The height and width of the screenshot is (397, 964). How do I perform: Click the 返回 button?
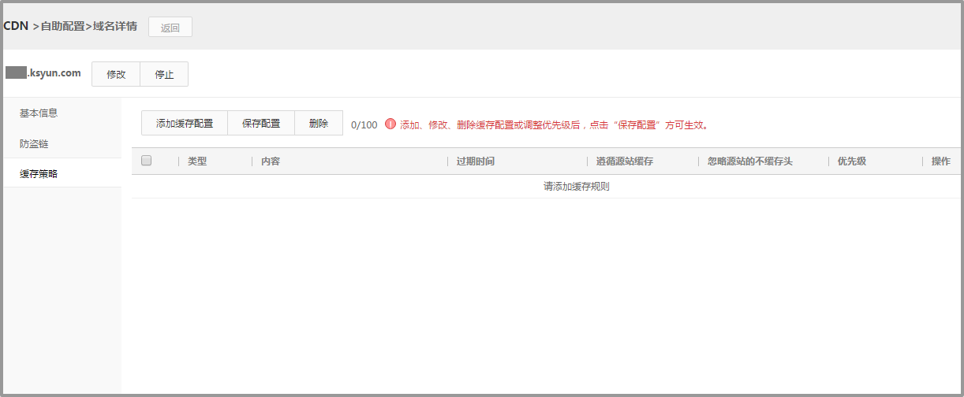pos(170,28)
